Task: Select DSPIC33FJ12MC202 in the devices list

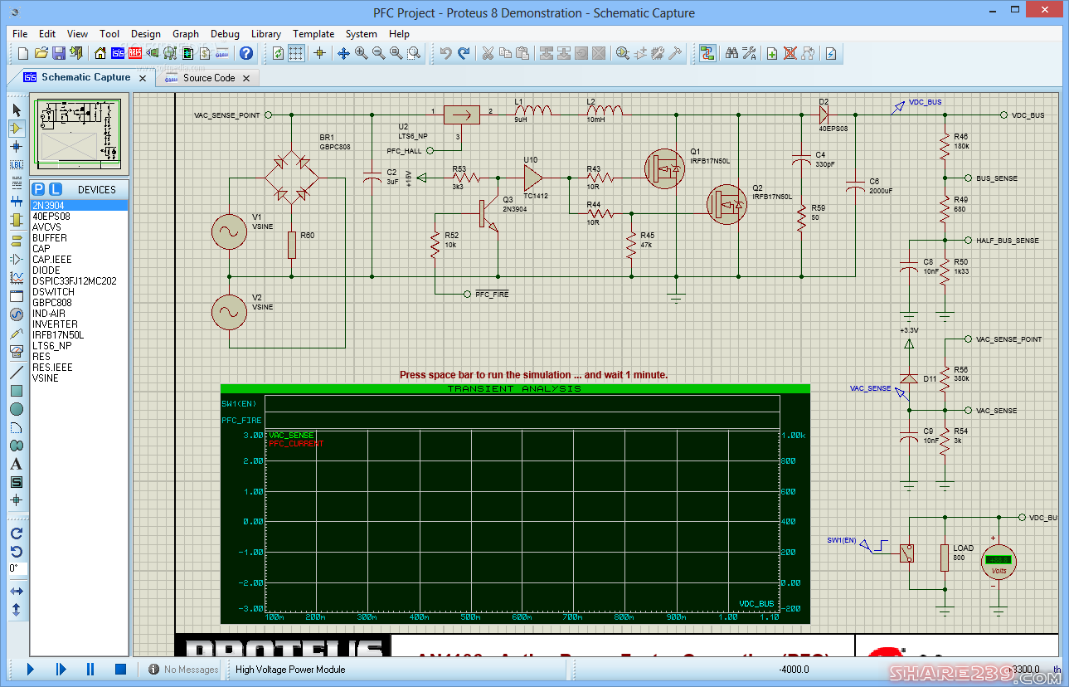Action: 79,280
